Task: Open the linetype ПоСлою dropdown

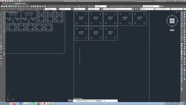Action: pos(162,9)
